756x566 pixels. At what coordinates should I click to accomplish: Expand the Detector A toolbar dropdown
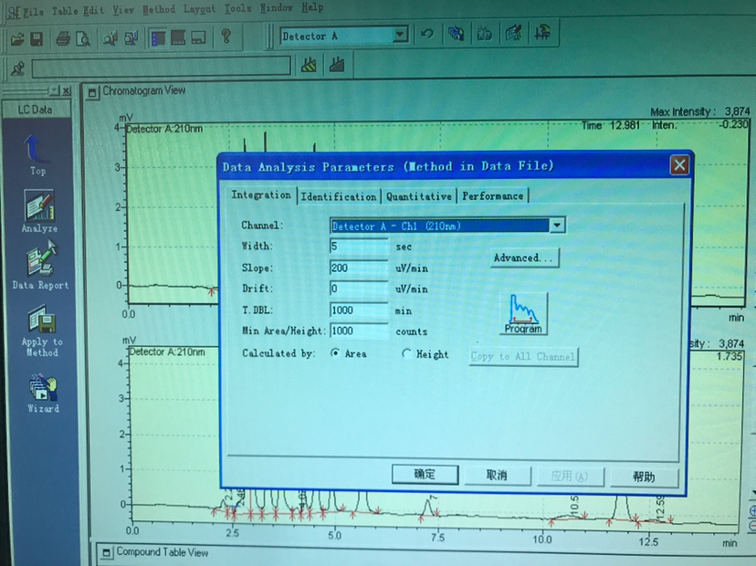pos(399,35)
